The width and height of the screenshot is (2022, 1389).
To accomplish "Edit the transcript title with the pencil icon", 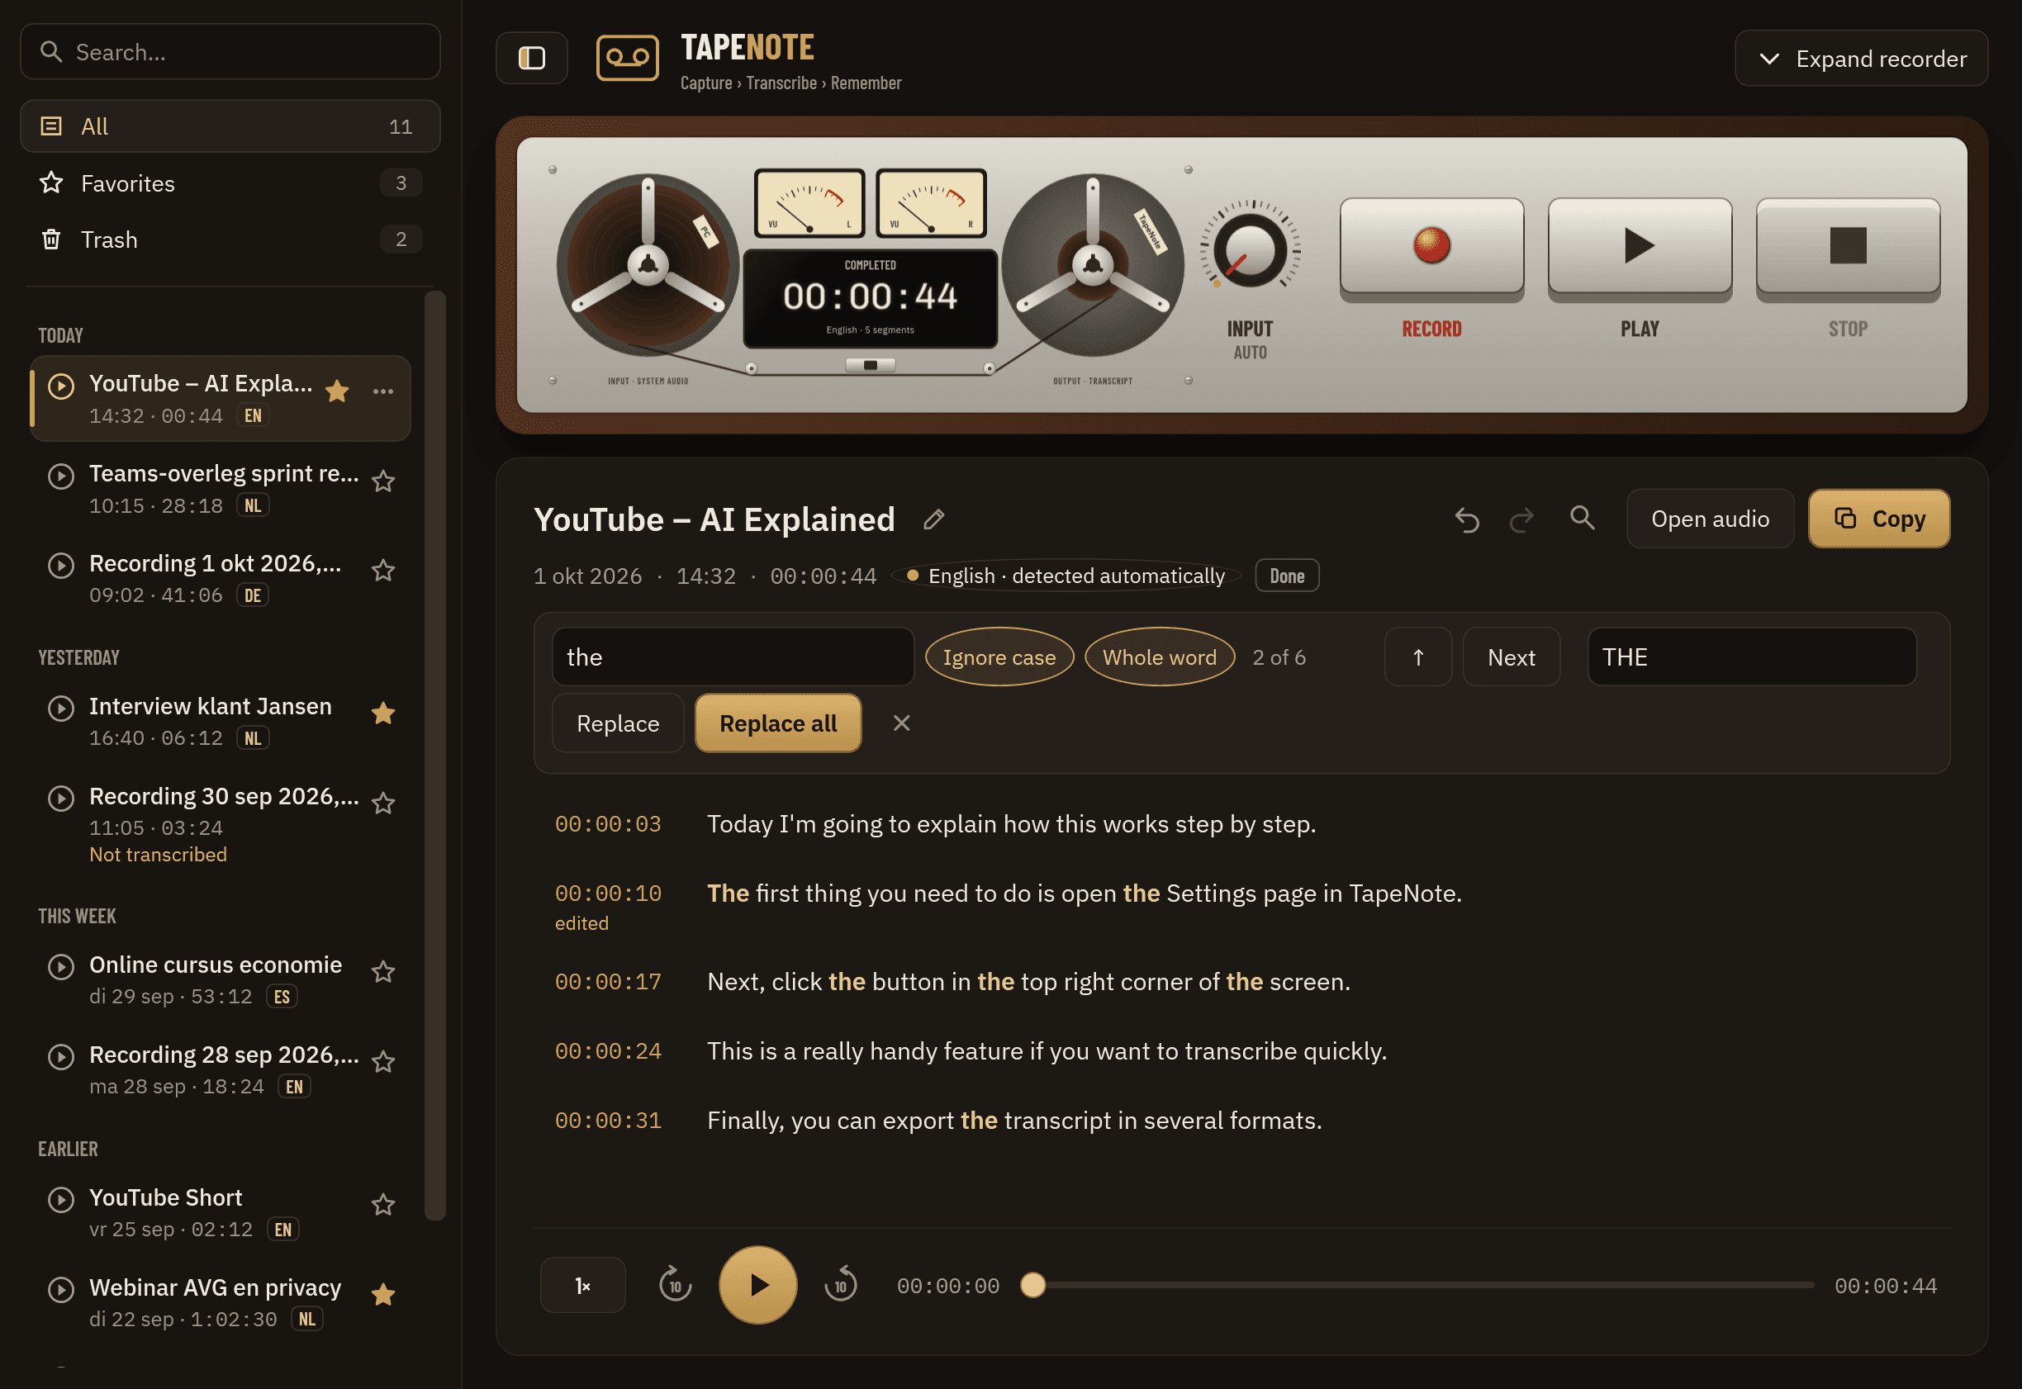I will pyautogui.click(x=933, y=519).
